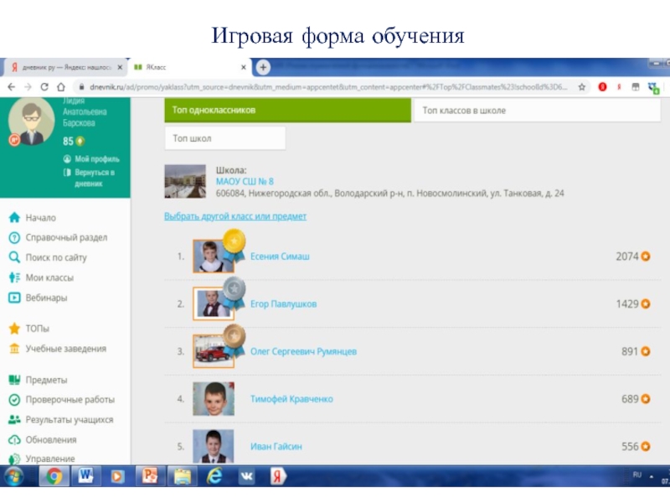Open the Предметы books icon
This screenshot has width=670, height=503.
(14, 380)
